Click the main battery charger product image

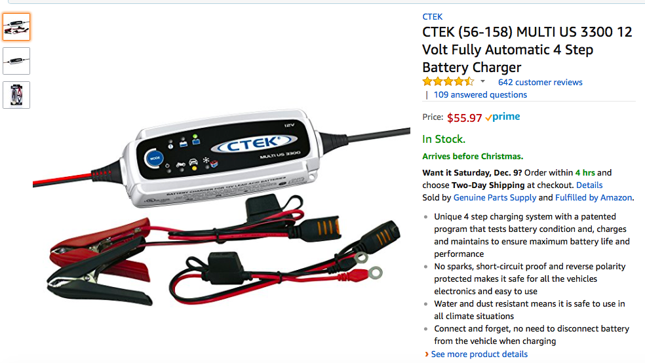pyautogui.click(x=222, y=207)
